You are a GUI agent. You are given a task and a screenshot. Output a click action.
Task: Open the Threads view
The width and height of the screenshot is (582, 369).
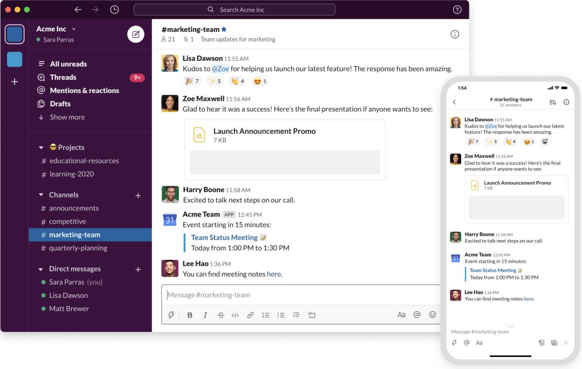pyautogui.click(x=63, y=77)
